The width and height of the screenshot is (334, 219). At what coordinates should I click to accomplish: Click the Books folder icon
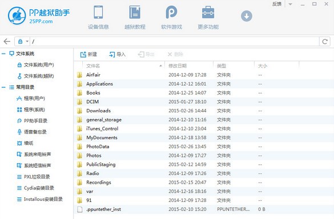(x=80, y=92)
